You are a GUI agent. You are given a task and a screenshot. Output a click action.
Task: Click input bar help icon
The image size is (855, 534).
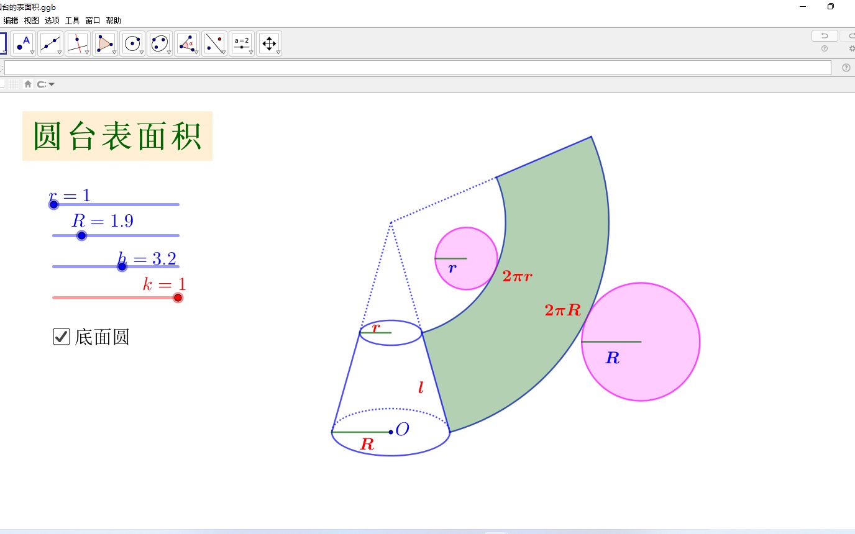846,68
